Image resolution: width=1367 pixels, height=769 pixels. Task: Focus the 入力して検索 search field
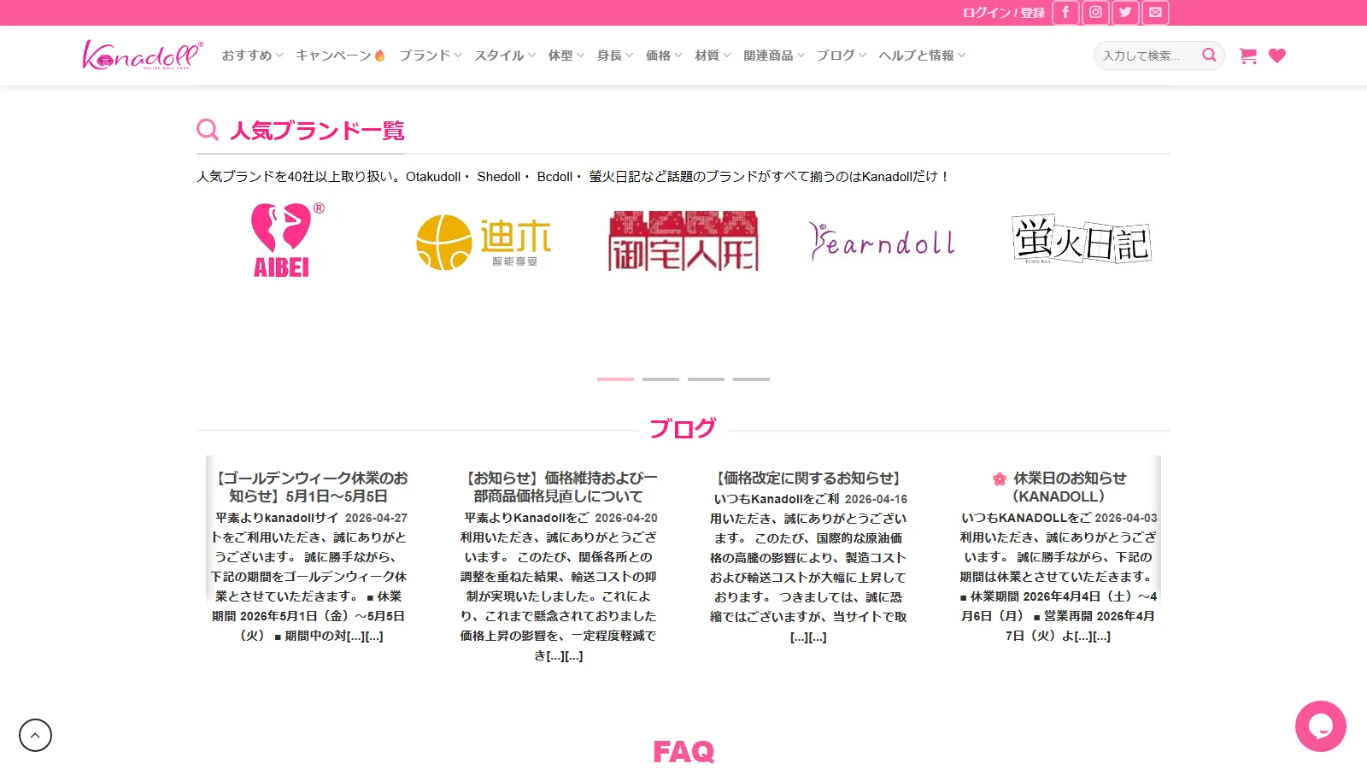1145,56
